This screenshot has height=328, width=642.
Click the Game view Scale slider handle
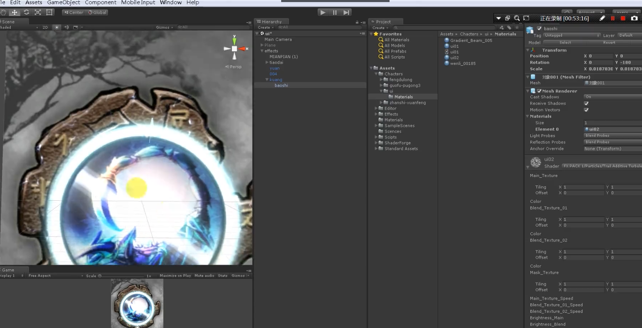click(100, 276)
